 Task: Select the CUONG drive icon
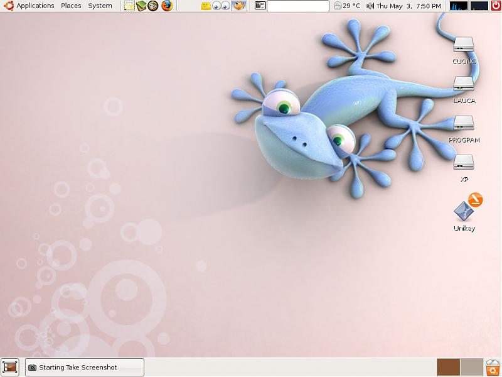point(464,46)
